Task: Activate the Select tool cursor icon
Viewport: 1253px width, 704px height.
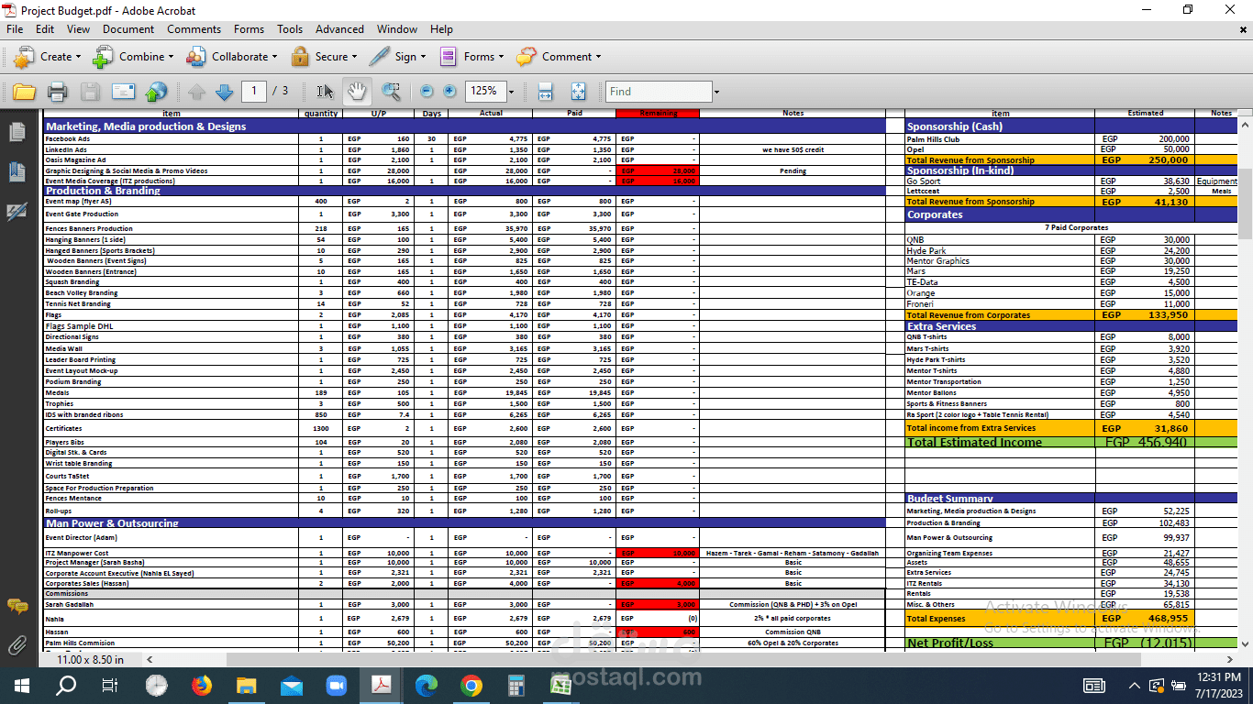Action: pyautogui.click(x=325, y=92)
